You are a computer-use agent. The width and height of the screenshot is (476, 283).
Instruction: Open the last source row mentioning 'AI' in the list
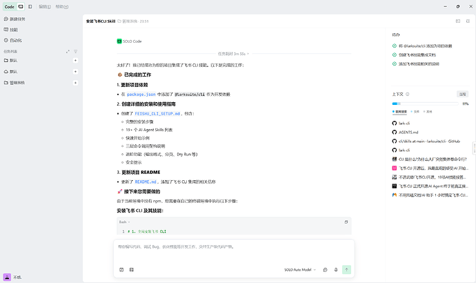click(x=430, y=195)
